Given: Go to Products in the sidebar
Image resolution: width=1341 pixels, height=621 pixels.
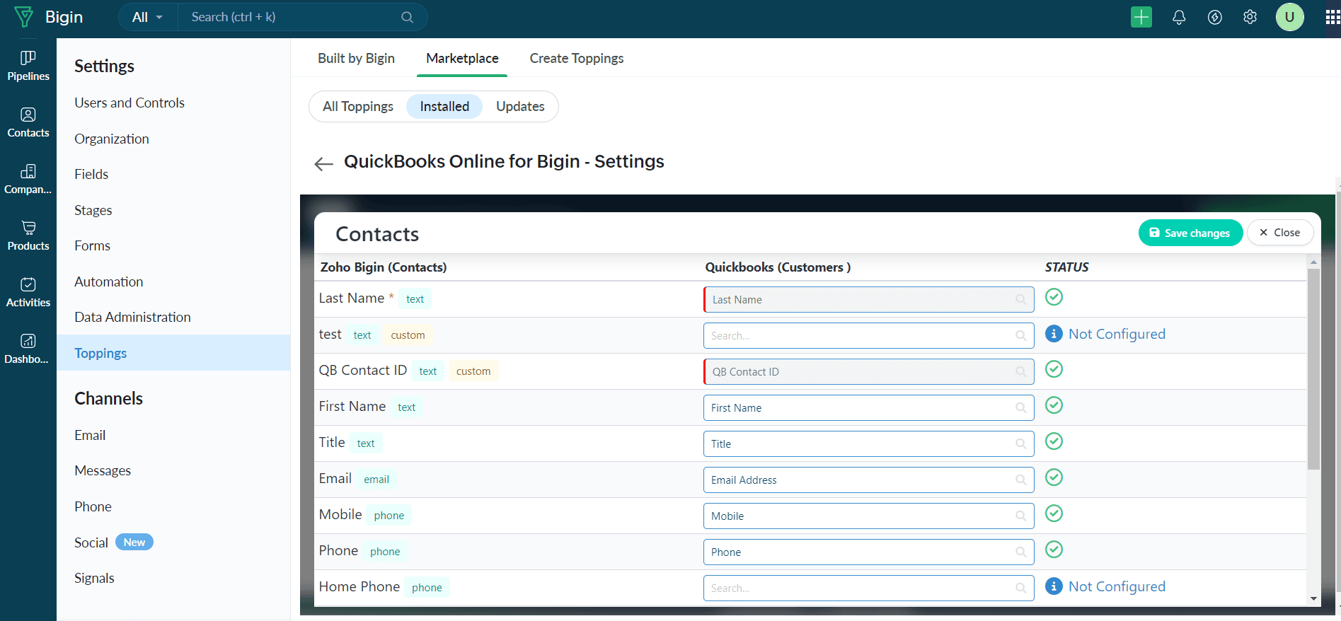Looking at the screenshot, I should 28,236.
